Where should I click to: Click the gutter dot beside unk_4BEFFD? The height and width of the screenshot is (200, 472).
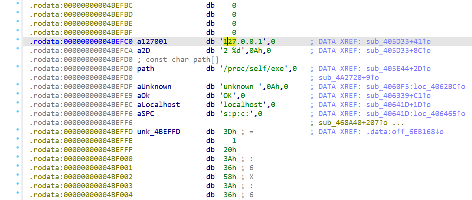[17, 130]
